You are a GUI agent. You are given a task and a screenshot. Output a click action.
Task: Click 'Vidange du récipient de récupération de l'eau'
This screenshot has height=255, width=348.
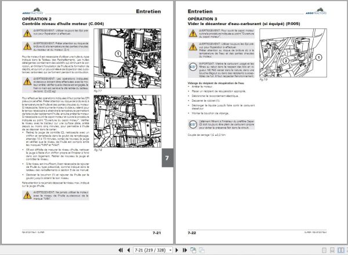[216, 83]
